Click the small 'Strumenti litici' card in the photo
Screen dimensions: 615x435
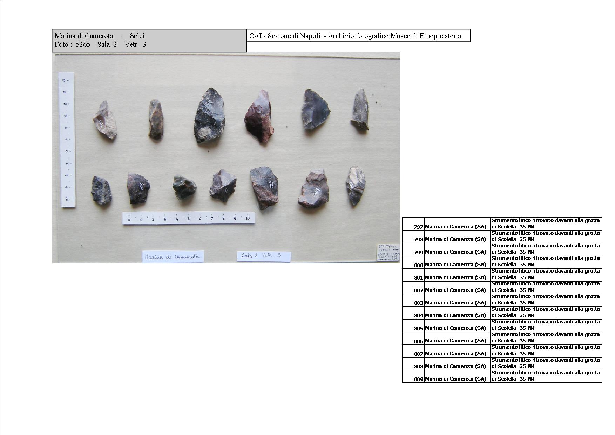(388, 252)
